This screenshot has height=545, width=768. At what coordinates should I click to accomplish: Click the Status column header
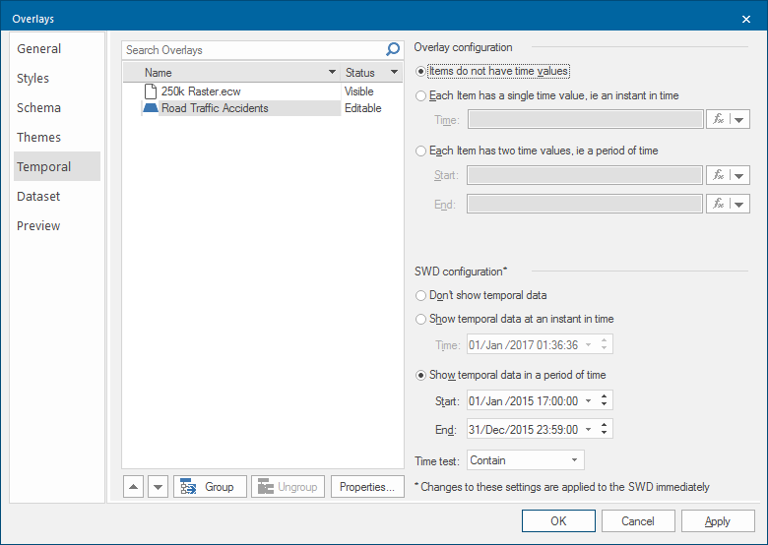pos(371,73)
